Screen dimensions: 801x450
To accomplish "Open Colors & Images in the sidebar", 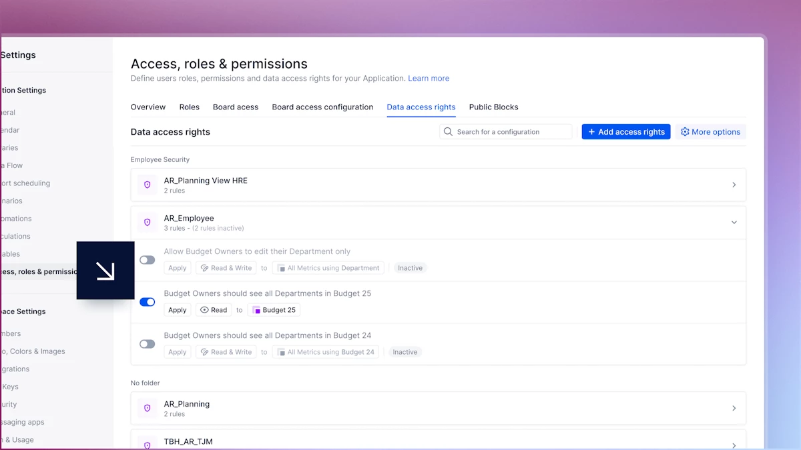I will 33,351.
